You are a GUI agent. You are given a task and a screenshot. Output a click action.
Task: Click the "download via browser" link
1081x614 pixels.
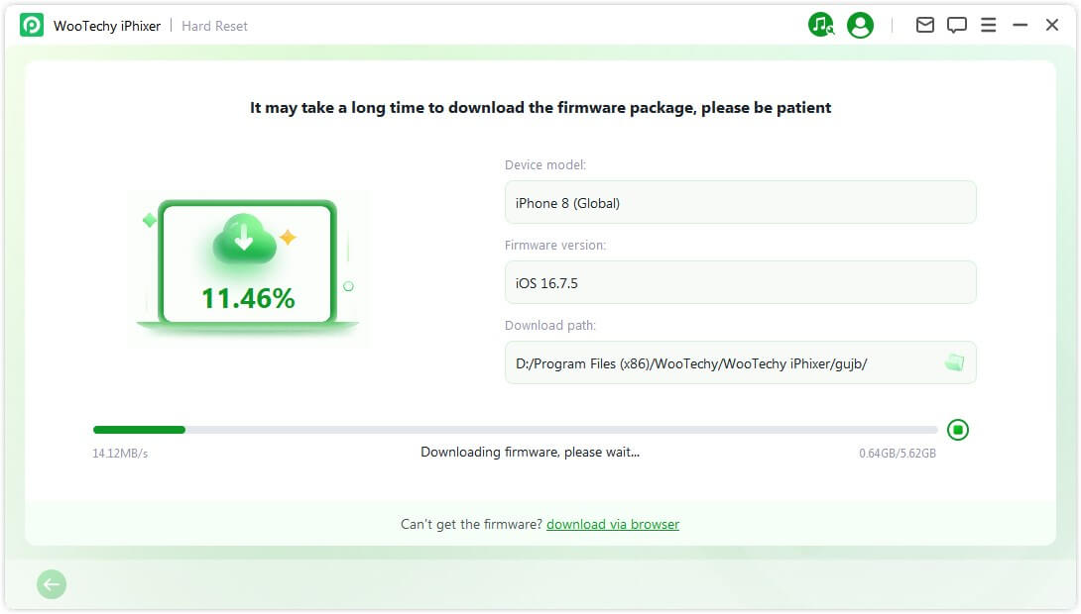tap(613, 524)
